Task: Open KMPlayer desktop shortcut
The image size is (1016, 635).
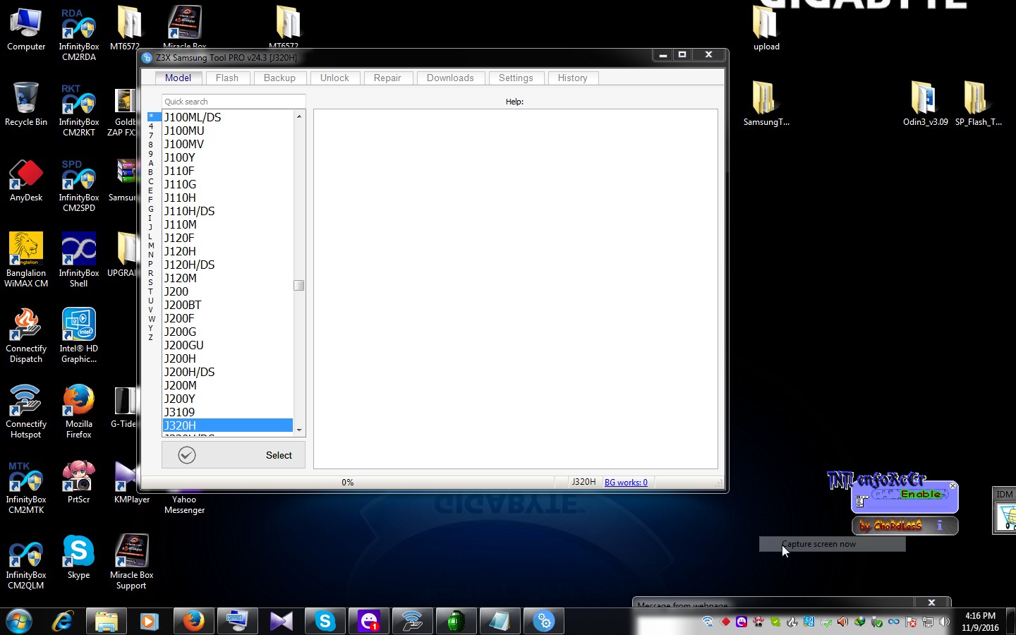Action: click(x=132, y=482)
